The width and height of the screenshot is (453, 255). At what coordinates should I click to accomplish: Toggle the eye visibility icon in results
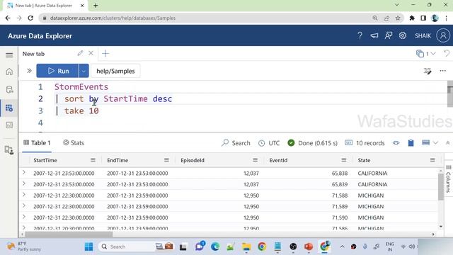[396, 143]
